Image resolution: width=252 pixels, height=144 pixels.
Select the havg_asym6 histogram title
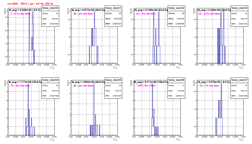(x=176, y=80)
